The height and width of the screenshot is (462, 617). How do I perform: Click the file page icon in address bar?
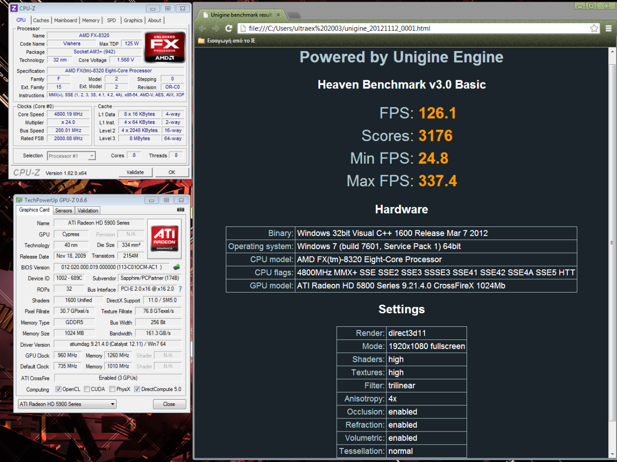243,28
